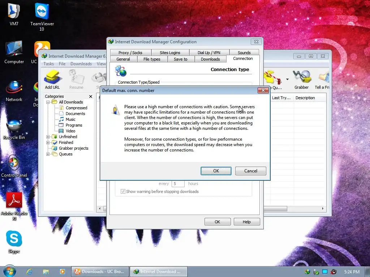The image size is (370, 277).
Task: Select the Network desktop icon
Action: pos(14,91)
